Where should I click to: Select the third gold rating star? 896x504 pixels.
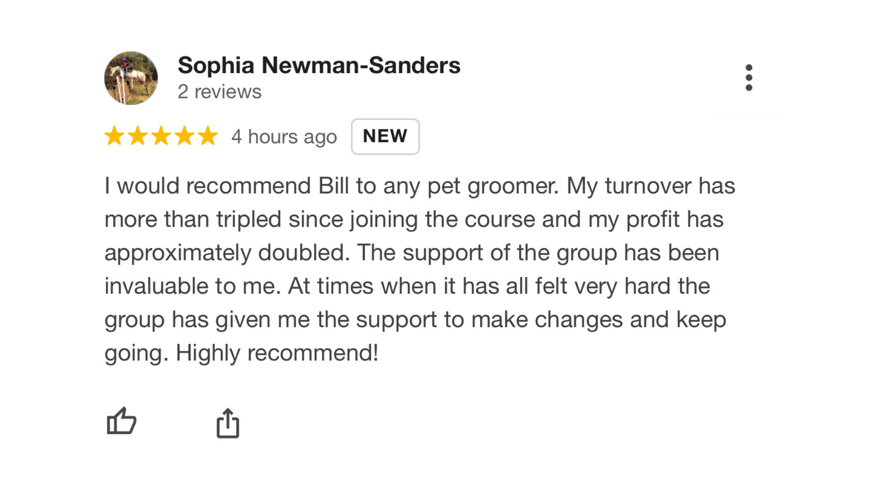click(x=161, y=136)
